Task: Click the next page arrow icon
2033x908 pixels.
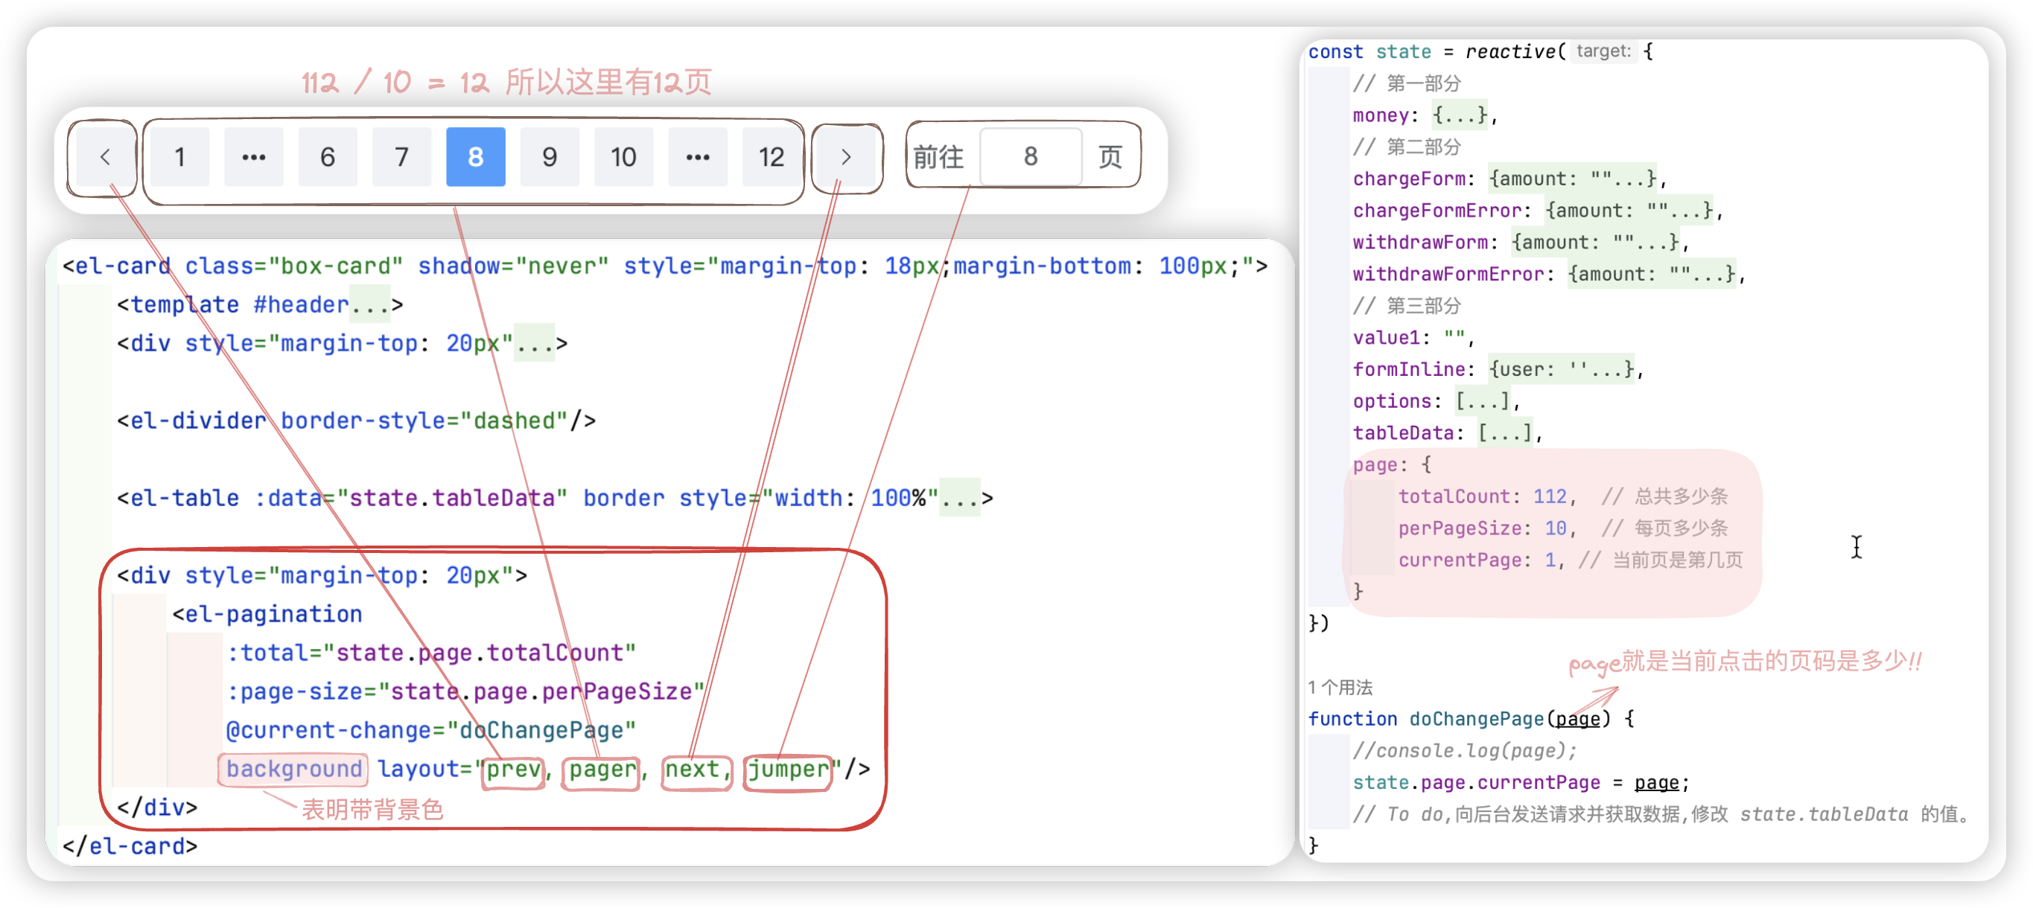Action: click(x=845, y=157)
